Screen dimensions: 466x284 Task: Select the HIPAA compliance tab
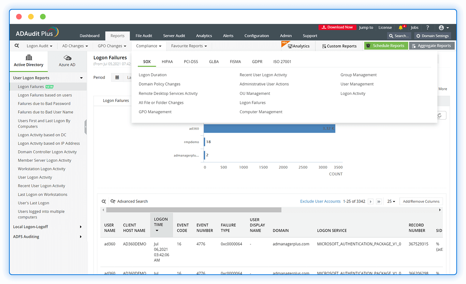pos(167,62)
